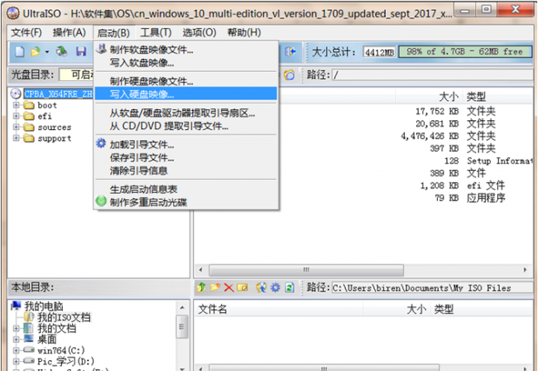Open the 文件(F) menu

pyautogui.click(x=26, y=32)
